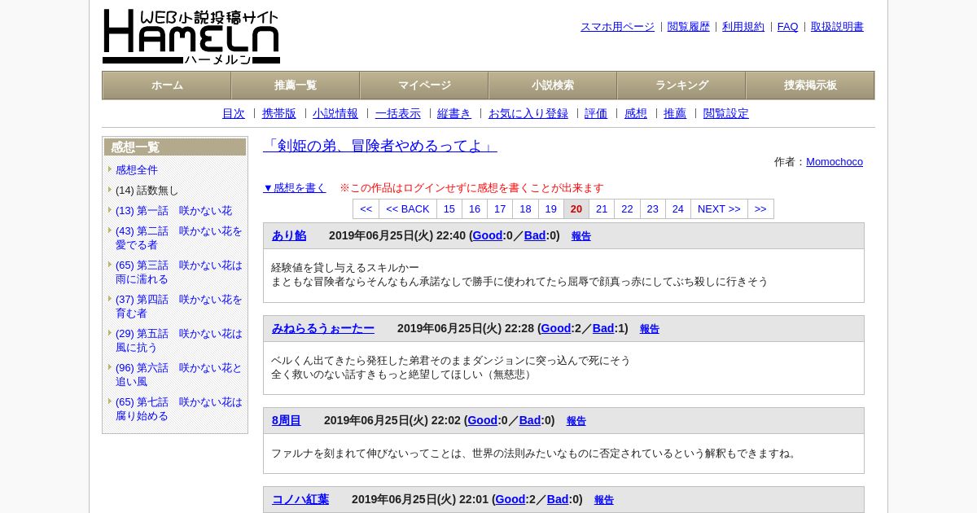
Task: Vote Bad on みねらるうぉーたー's comment
Action: (x=603, y=328)
